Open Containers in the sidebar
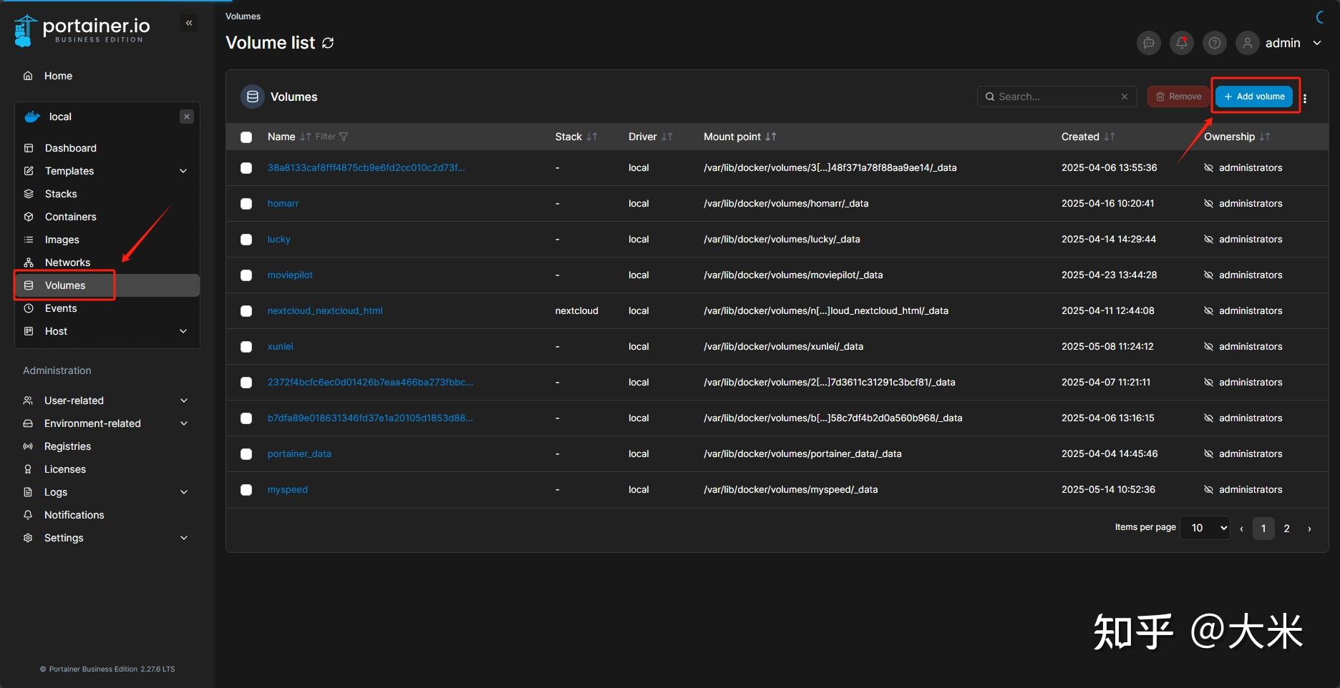 [x=70, y=217]
